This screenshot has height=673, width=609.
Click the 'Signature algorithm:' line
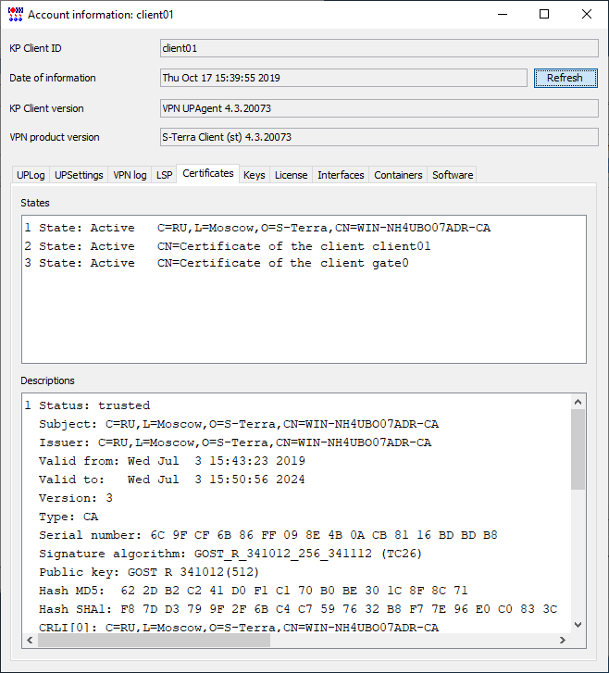(230, 554)
